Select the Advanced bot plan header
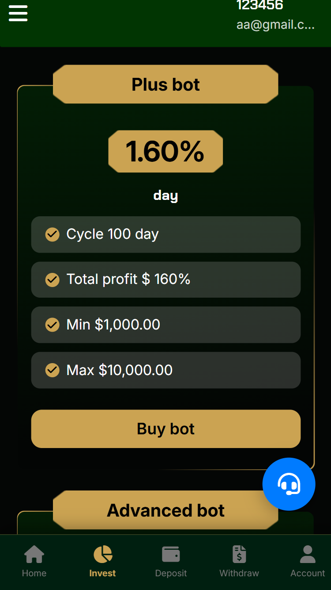 [165, 510]
